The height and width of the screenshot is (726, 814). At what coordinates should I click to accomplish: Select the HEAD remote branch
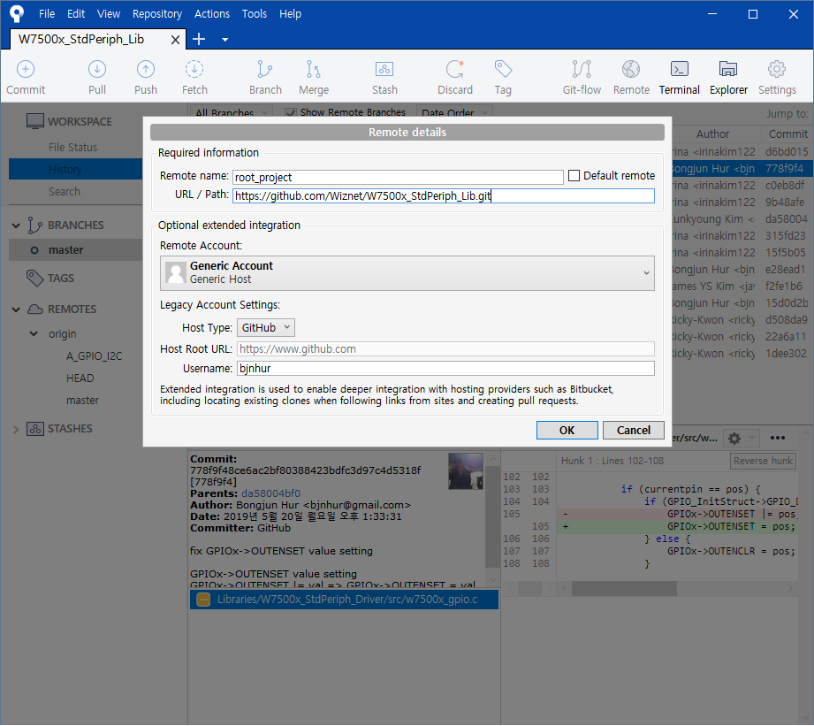[x=80, y=378]
